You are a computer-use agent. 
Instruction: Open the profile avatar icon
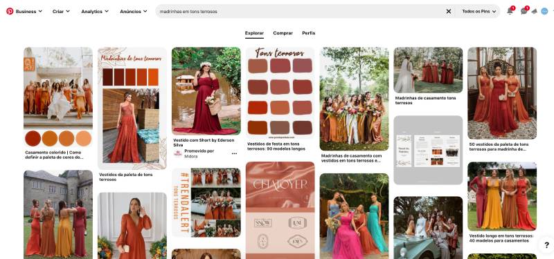544,11
